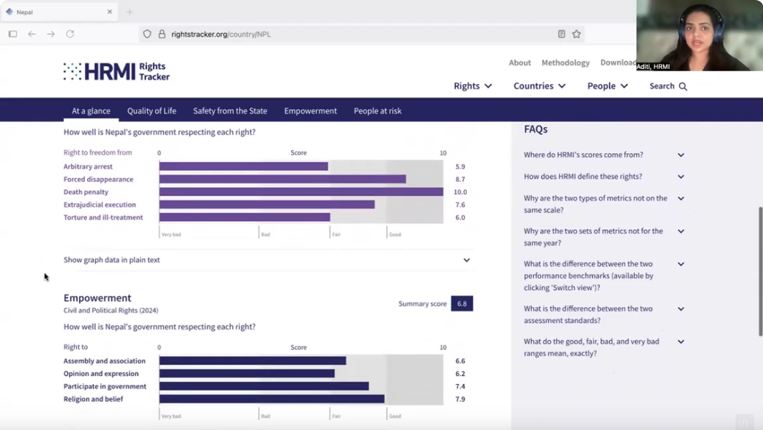
Task: Click the Arbitrary arrest right link
Action: point(88,167)
